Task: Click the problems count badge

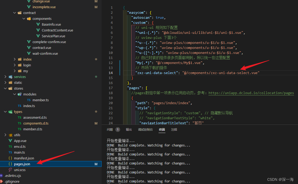Action: (118, 130)
